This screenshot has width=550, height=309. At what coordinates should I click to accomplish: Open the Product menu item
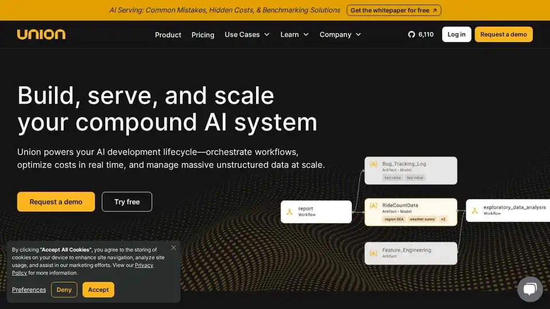(168, 35)
